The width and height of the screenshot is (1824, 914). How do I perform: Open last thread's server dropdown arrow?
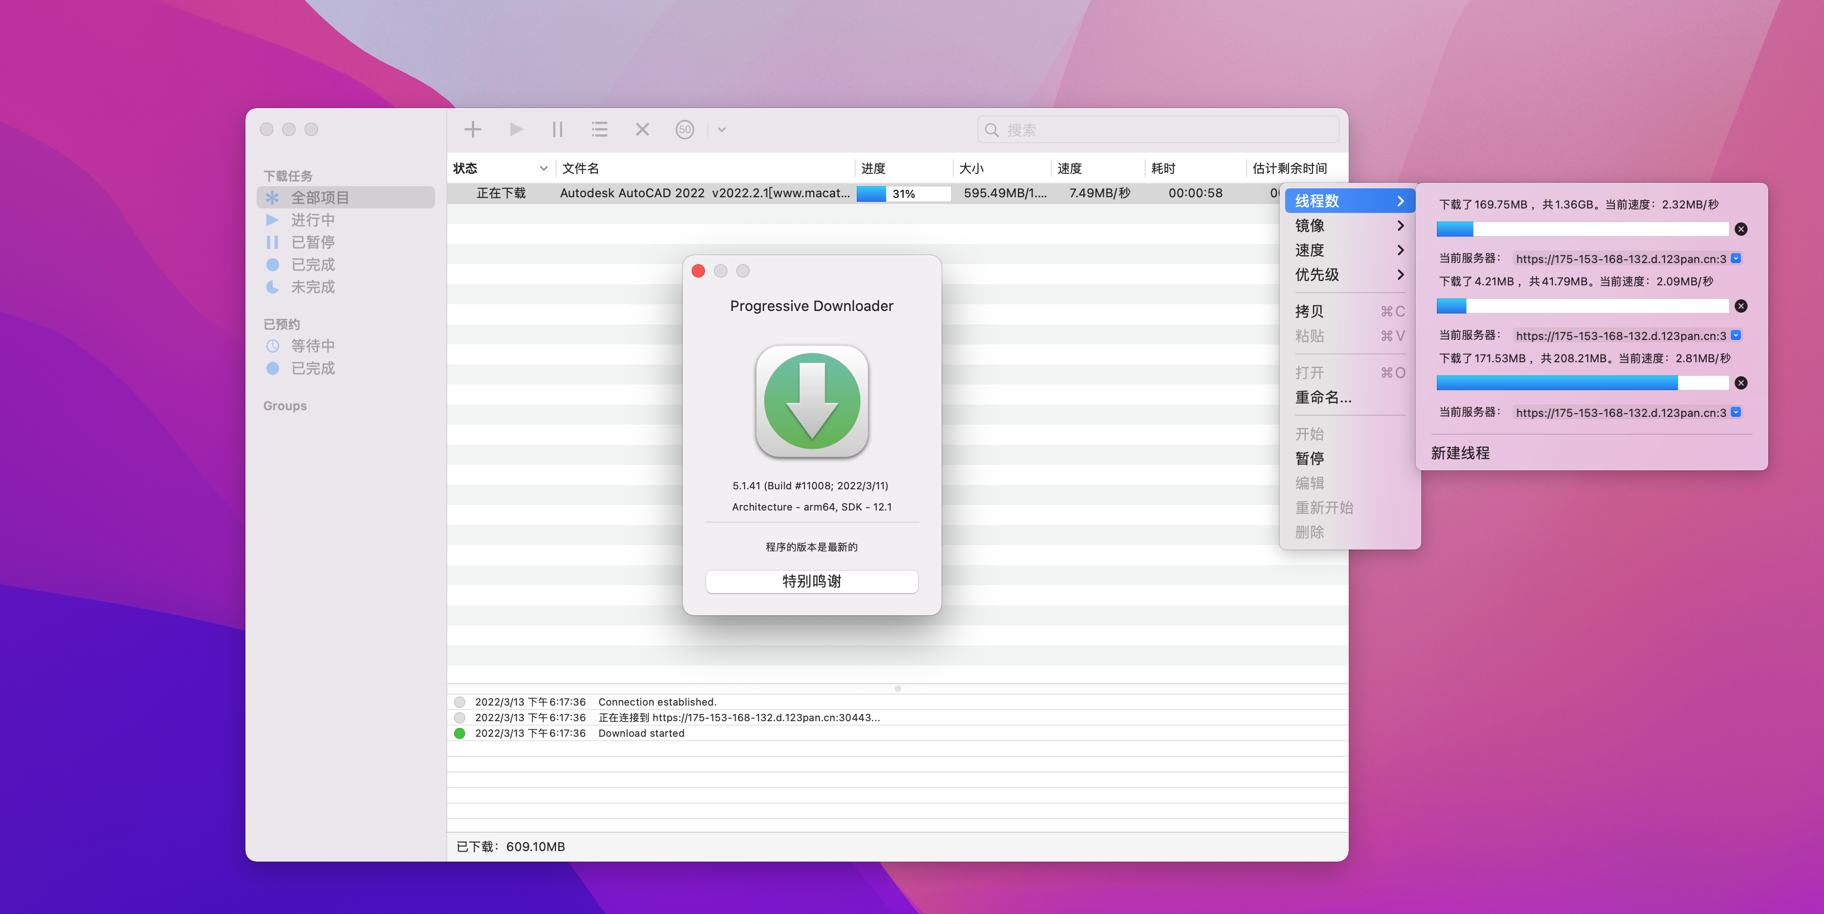click(x=1736, y=412)
